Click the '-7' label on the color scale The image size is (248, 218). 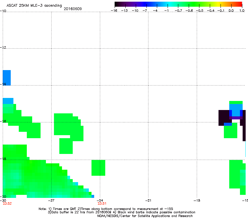145,11
